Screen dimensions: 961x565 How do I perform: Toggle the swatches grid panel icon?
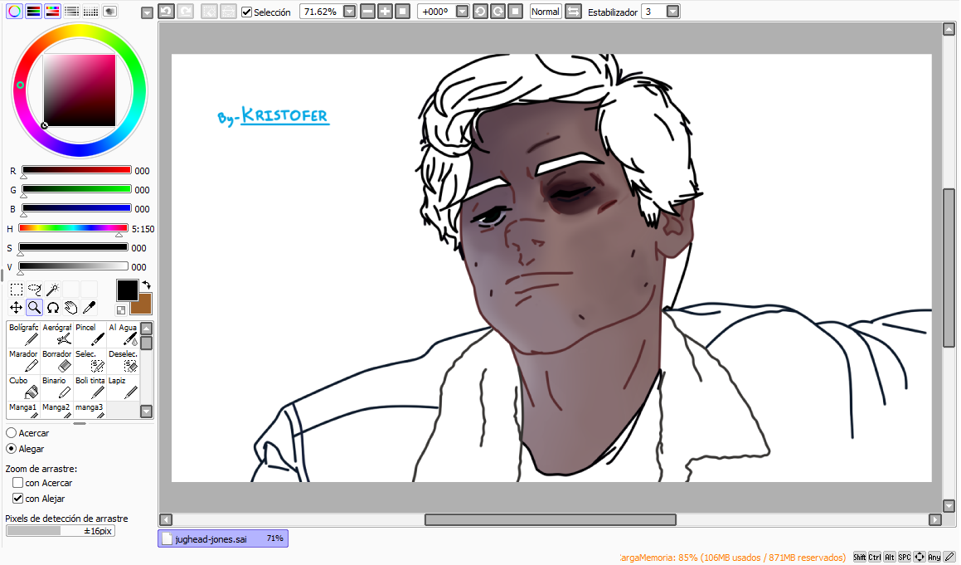click(90, 11)
